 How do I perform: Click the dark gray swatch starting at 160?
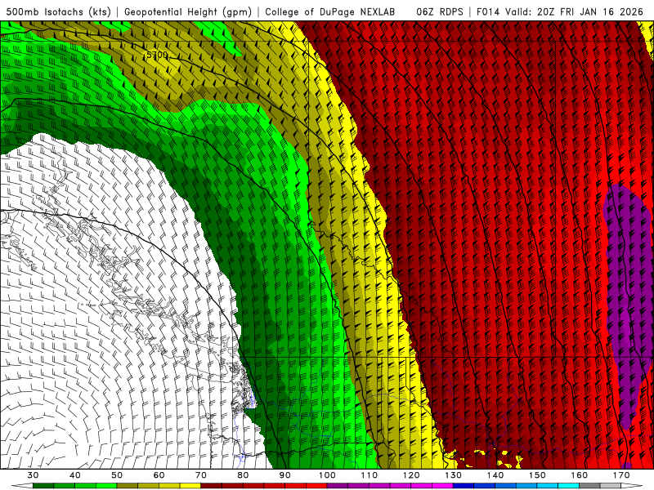coord(589,486)
